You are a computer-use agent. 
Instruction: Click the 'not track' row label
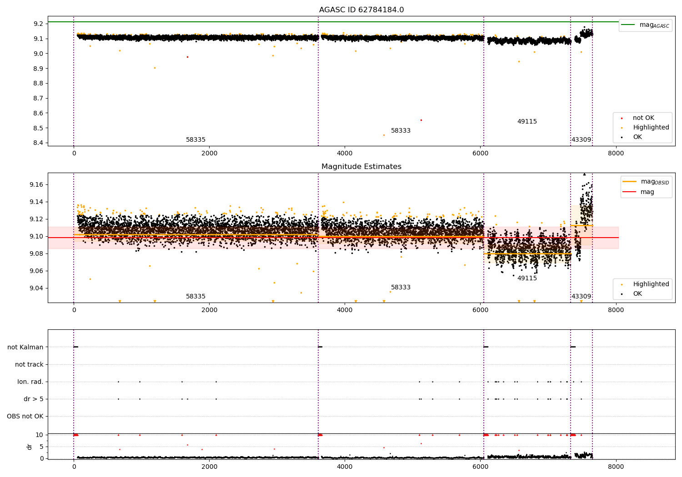coord(29,364)
